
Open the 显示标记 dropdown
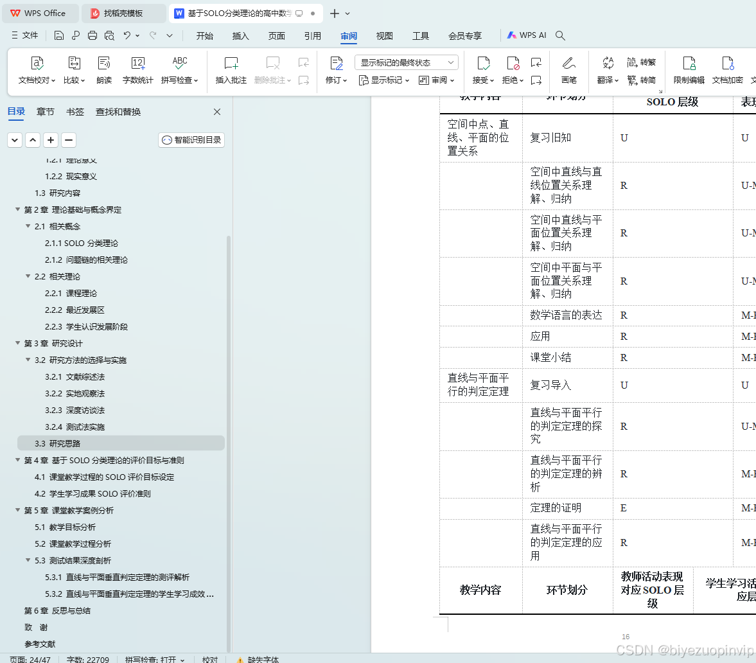384,80
